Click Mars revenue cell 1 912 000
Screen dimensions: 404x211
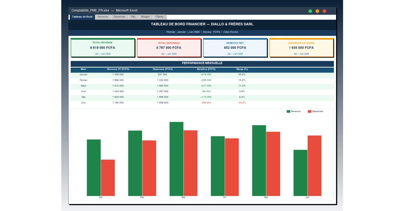coord(118,86)
